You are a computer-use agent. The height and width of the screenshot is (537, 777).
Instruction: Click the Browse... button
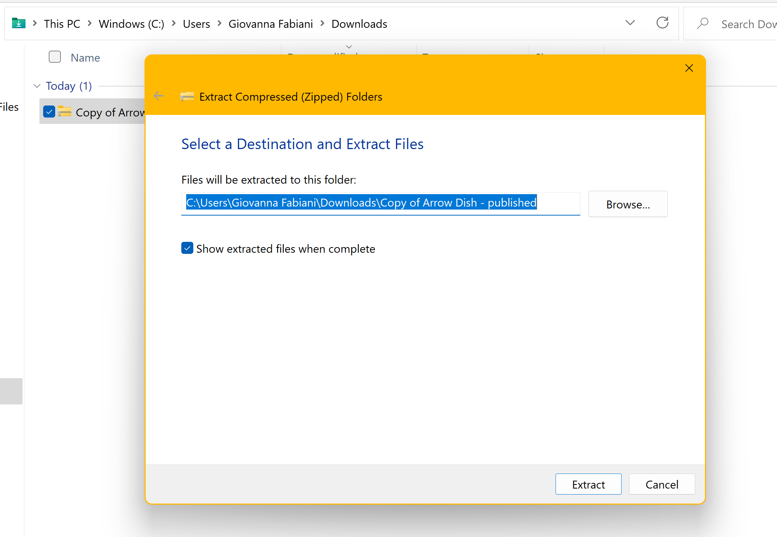628,204
